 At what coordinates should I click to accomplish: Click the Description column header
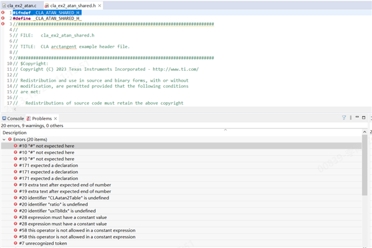(x=15, y=132)
